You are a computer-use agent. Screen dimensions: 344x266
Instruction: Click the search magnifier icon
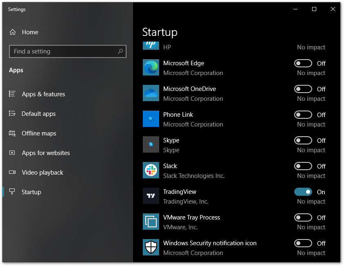tap(120, 51)
